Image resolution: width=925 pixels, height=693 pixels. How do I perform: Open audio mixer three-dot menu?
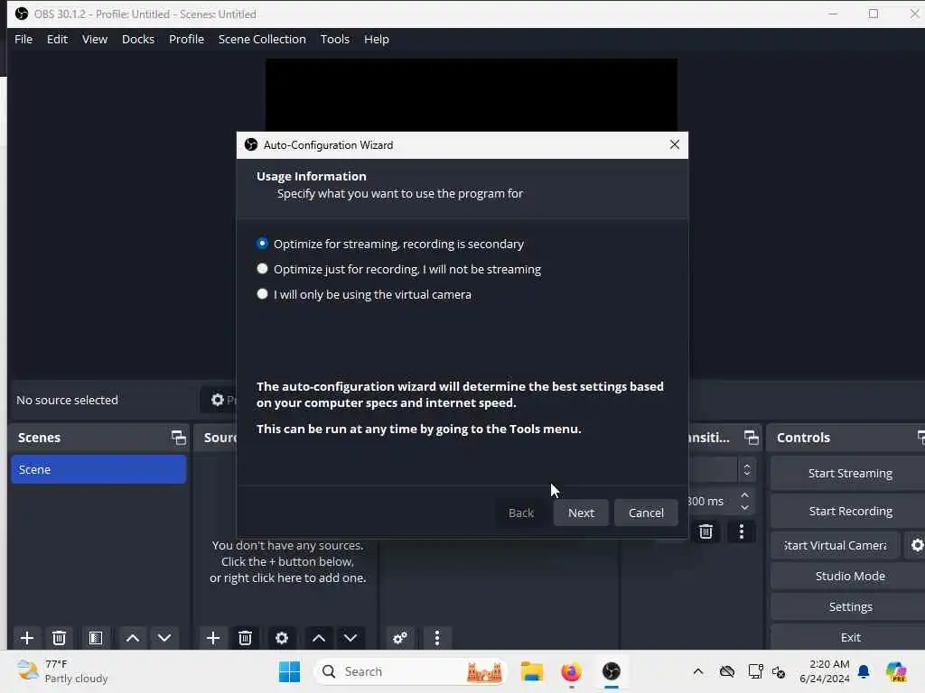tap(437, 638)
